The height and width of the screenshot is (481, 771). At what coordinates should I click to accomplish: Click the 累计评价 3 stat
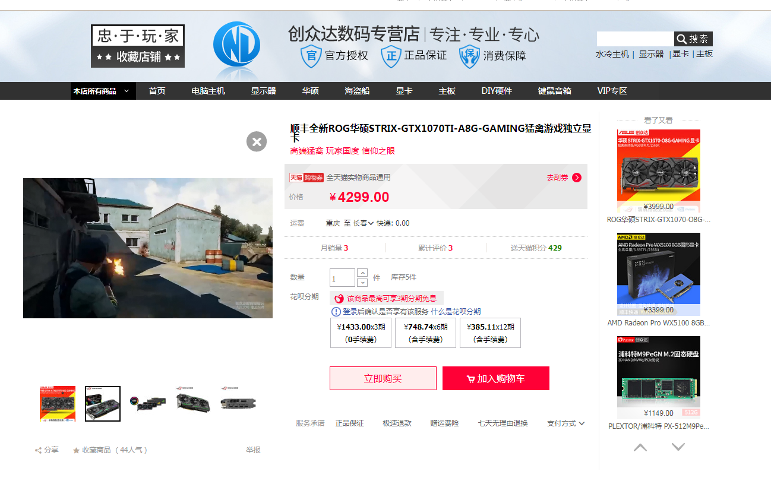[435, 248]
